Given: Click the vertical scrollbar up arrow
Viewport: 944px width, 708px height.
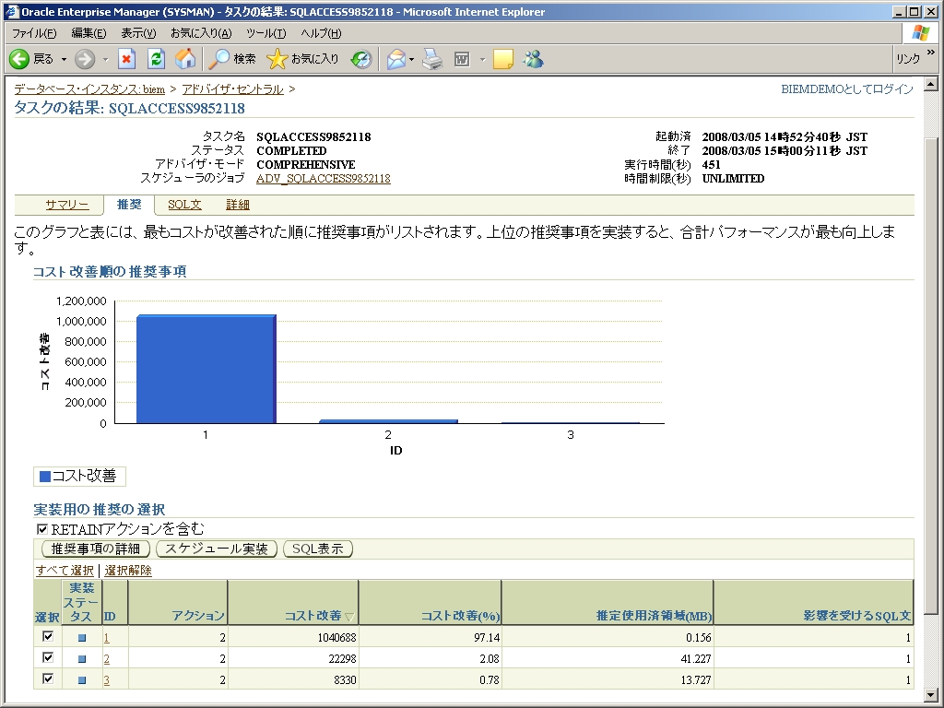Looking at the screenshot, I should (931, 84).
